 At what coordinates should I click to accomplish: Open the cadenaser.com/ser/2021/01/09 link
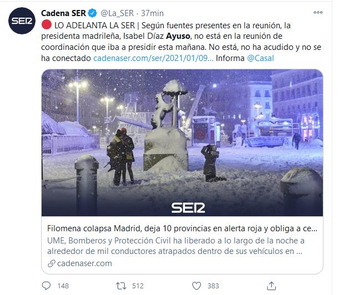pyautogui.click(x=153, y=58)
